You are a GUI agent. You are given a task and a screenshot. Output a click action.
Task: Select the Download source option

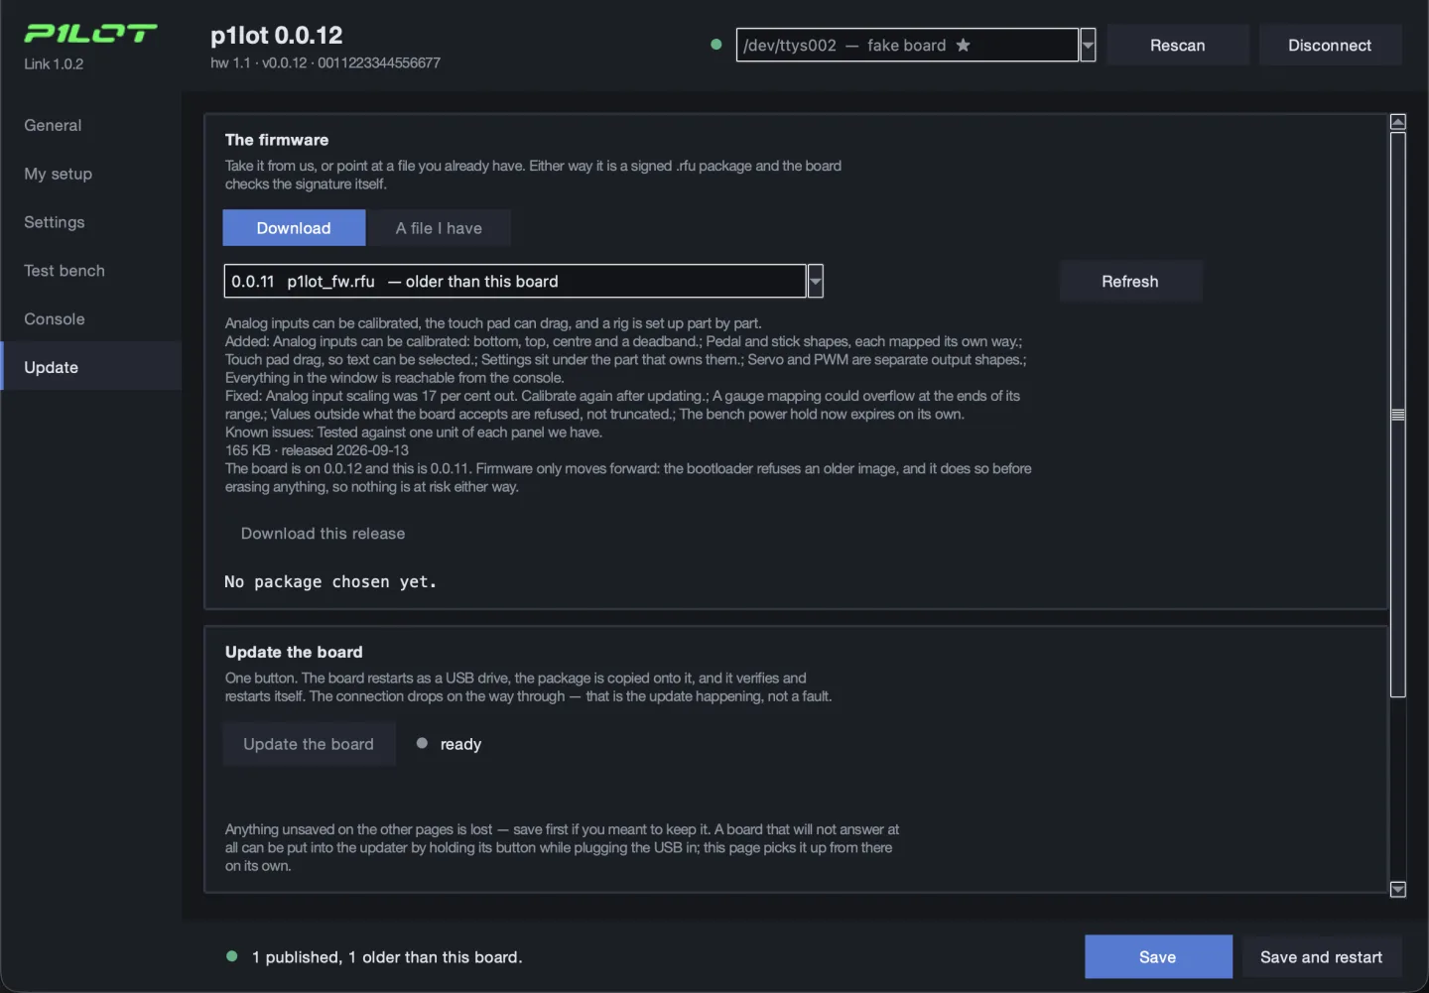[x=294, y=228]
